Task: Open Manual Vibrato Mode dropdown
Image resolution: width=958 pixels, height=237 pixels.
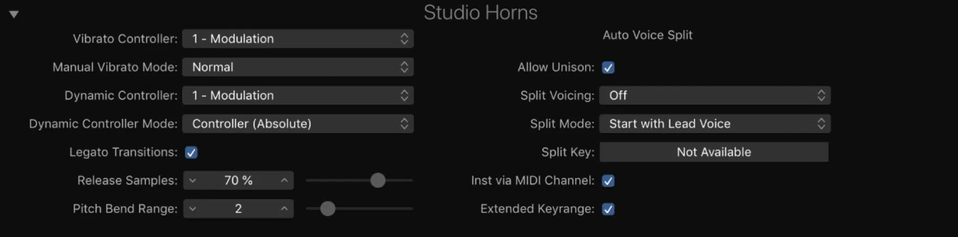Action: [x=298, y=67]
